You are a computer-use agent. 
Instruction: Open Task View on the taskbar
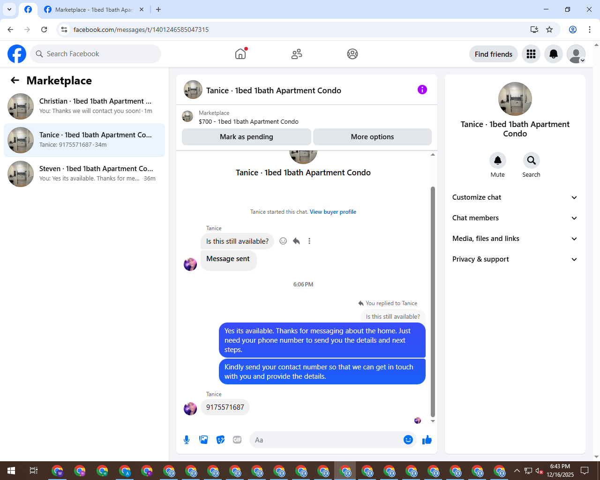coord(34,471)
